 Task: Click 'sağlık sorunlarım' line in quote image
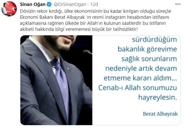coord(149,59)
